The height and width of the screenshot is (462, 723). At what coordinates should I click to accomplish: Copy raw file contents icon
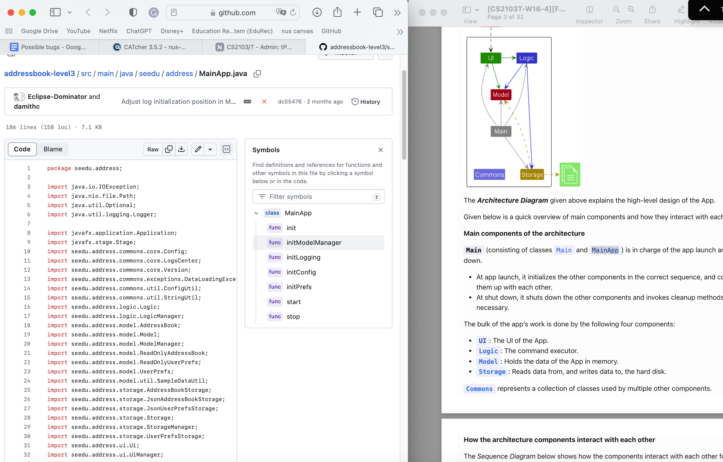tap(169, 149)
